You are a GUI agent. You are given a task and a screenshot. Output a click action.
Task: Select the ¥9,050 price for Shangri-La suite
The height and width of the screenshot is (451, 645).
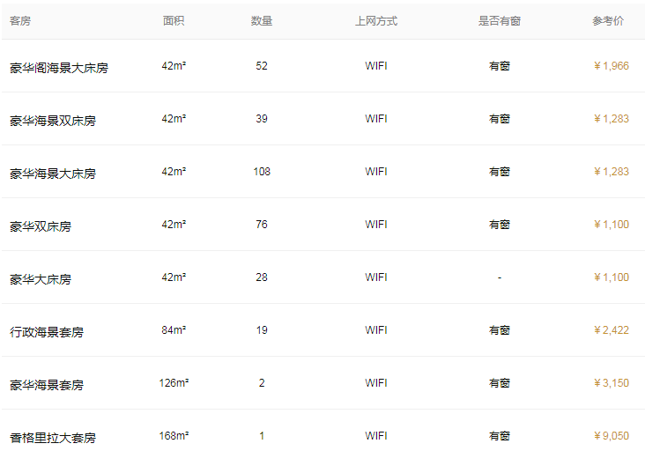coord(612,436)
